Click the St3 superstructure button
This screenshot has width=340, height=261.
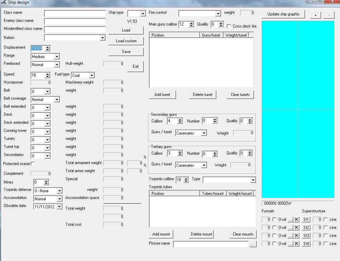coord(306,236)
